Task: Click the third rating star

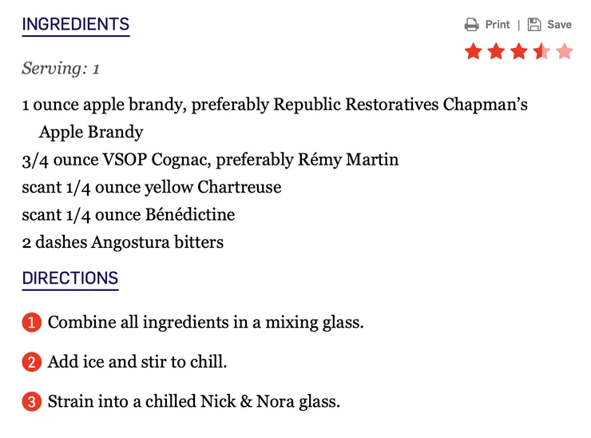Action: coord(518,52)
